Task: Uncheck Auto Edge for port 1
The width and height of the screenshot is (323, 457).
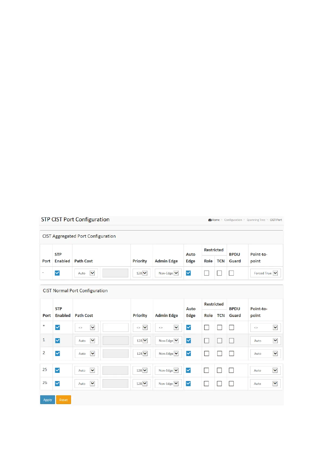Action: [x=188, y=341]
